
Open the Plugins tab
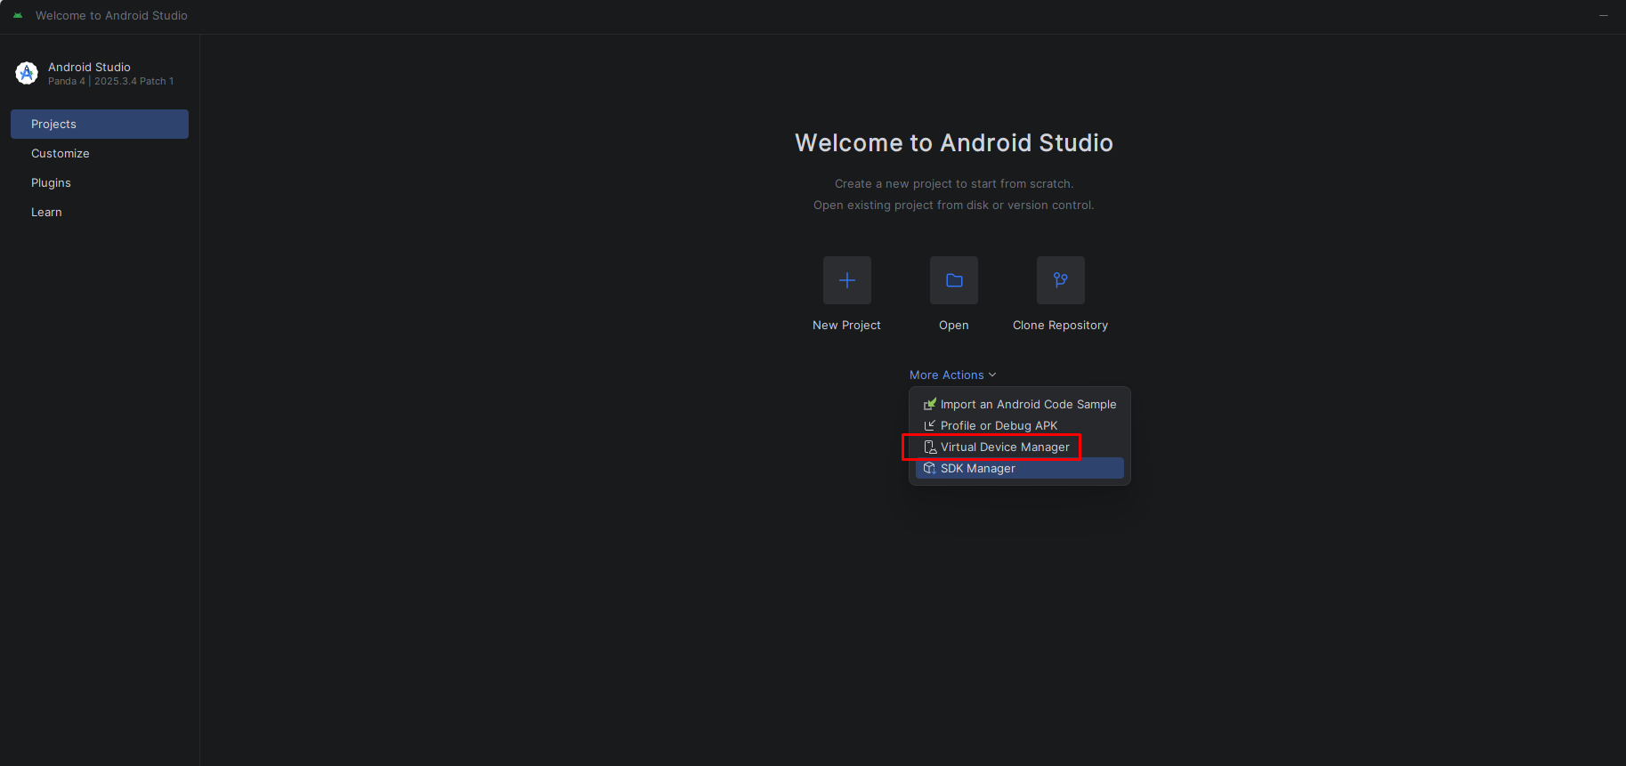100,182
